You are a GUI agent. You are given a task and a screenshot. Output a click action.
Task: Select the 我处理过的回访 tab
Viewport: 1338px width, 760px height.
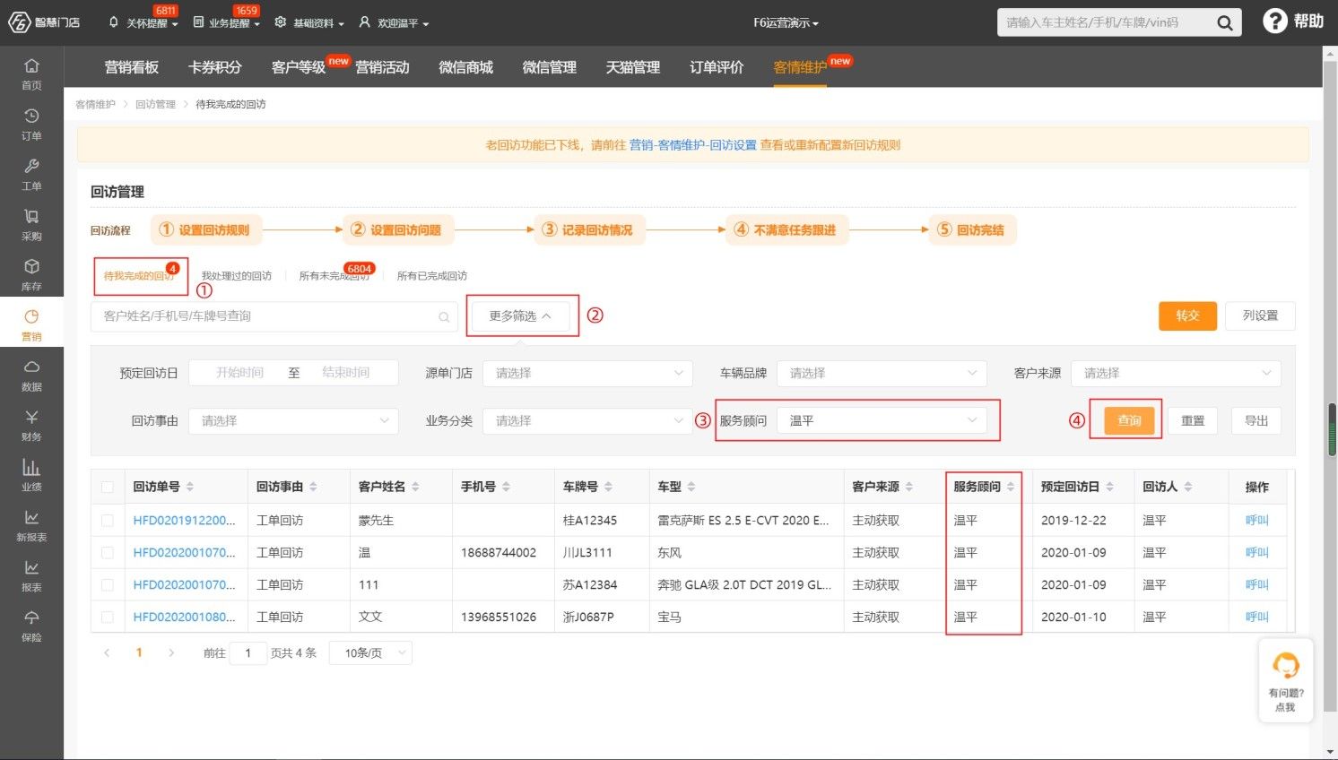(x=237, y=276)
